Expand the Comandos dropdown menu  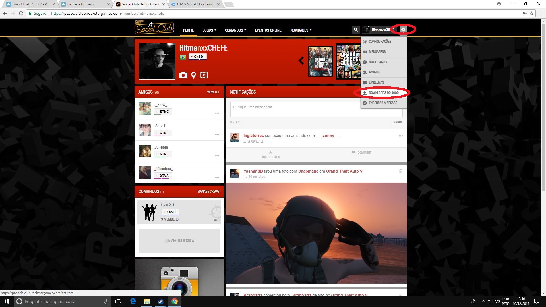pos(235,30)
